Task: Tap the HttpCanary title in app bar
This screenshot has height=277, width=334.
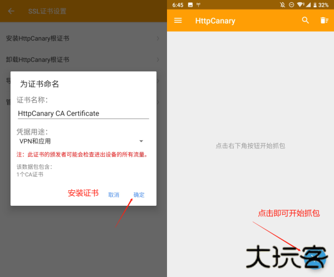Action: coord(215,21)
